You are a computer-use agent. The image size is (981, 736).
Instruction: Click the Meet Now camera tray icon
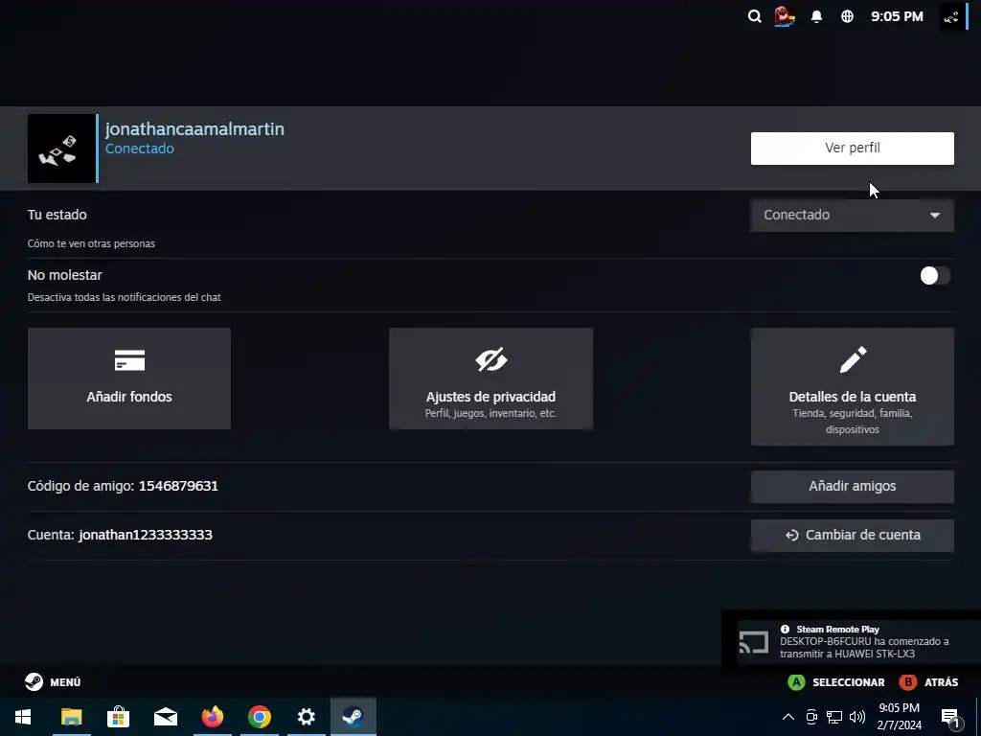point(811,717)
